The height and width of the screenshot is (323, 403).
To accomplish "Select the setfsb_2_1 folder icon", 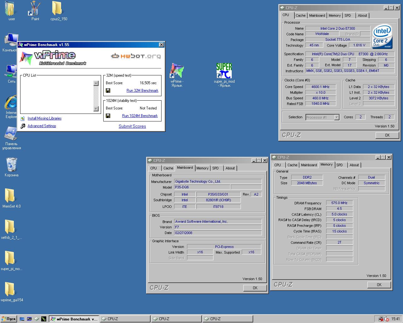I will (x=10, y=227).
